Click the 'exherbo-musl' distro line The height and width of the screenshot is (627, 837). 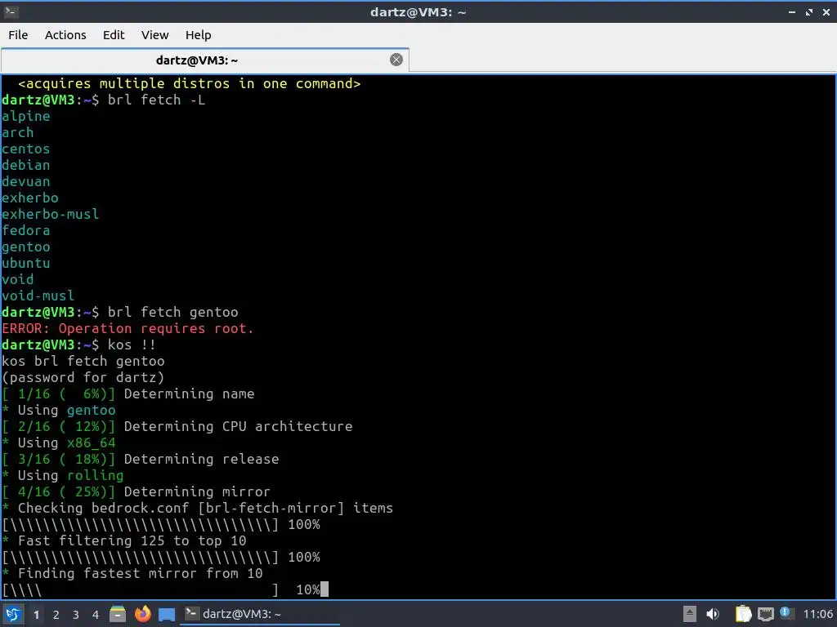tap(50, 215)
